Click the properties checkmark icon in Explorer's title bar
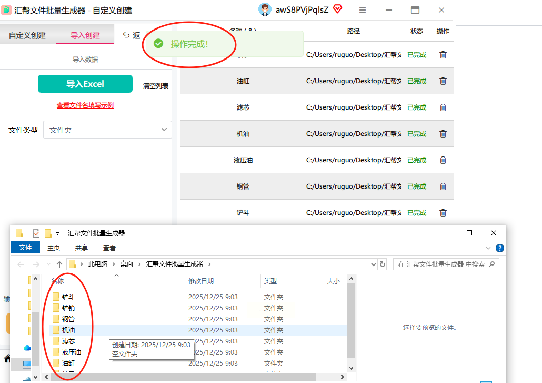Screen dimensions: 542x383 (x=36, y=233)
